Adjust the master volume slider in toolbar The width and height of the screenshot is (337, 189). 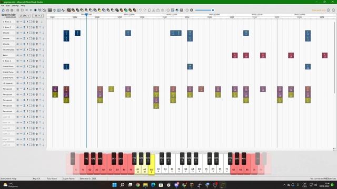point(204,10)
